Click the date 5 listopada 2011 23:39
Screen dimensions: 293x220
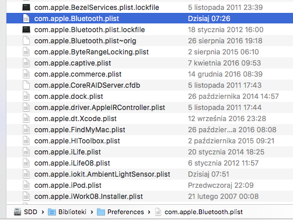pos(225,8)
